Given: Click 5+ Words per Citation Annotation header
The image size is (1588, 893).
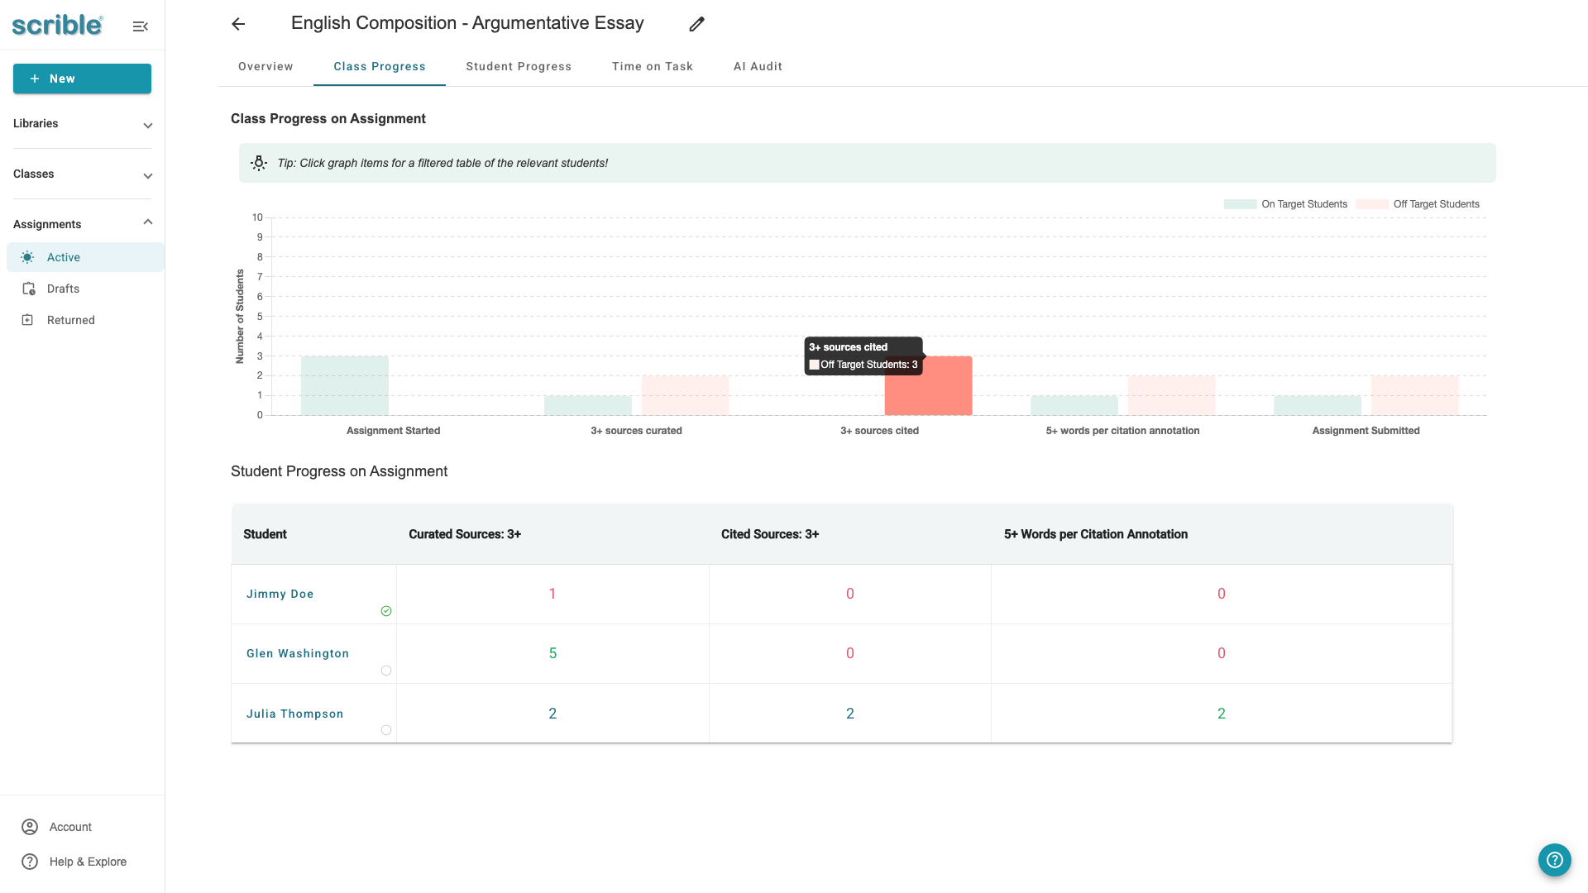Looking at the screenshot, I should 1096,534.
